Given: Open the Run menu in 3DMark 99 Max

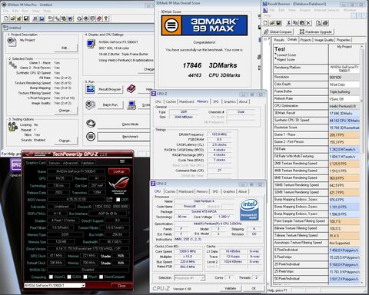Looking at the screenshot, I should tap(25, 11).
